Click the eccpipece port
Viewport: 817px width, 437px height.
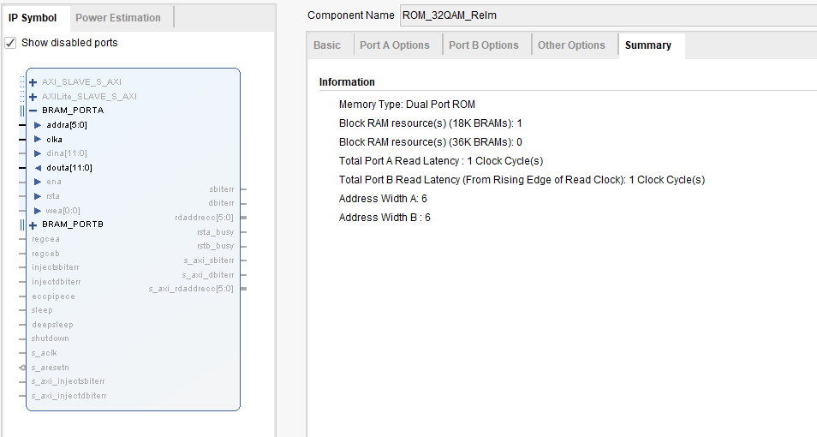[x=54, y=296]
